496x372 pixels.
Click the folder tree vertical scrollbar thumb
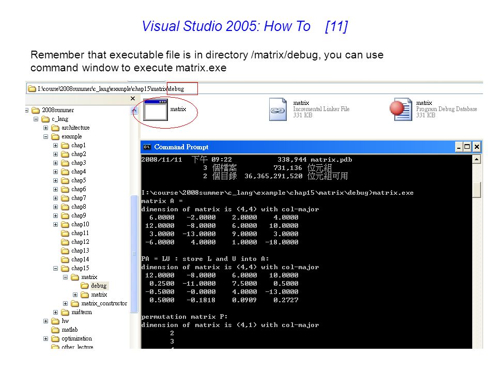click(134, 254)
